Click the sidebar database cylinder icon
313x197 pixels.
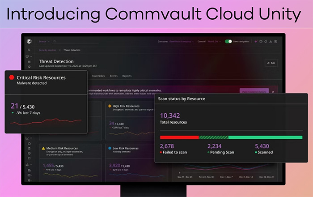point(30,148)
